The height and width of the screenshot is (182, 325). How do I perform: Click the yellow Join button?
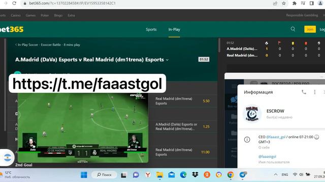coord(310,29)
